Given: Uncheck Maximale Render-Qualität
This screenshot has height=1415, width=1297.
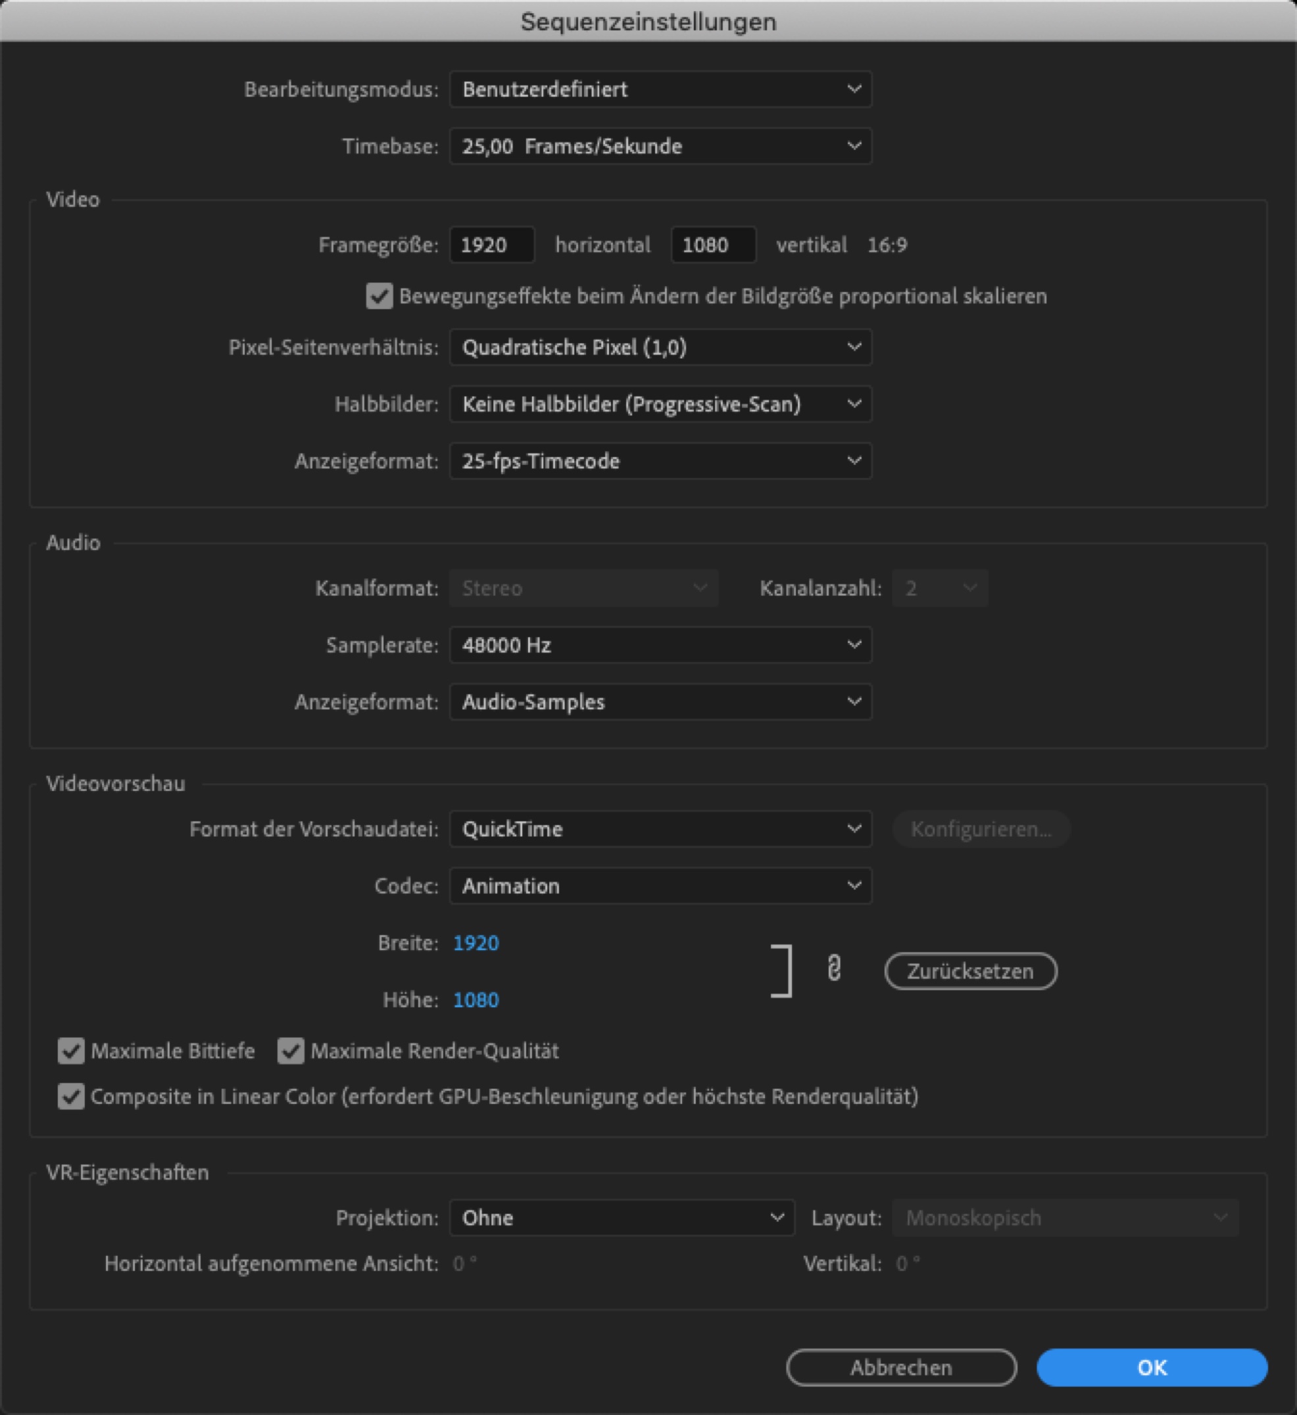Looking at the screenshot, I should tap(290, 1051).
